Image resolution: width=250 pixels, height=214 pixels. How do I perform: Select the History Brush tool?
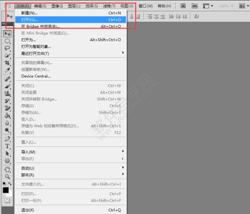[x=7, y=101]
